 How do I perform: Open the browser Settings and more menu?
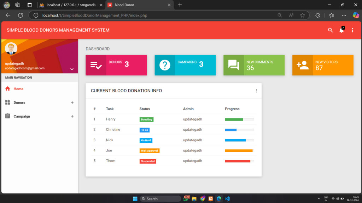344,16
